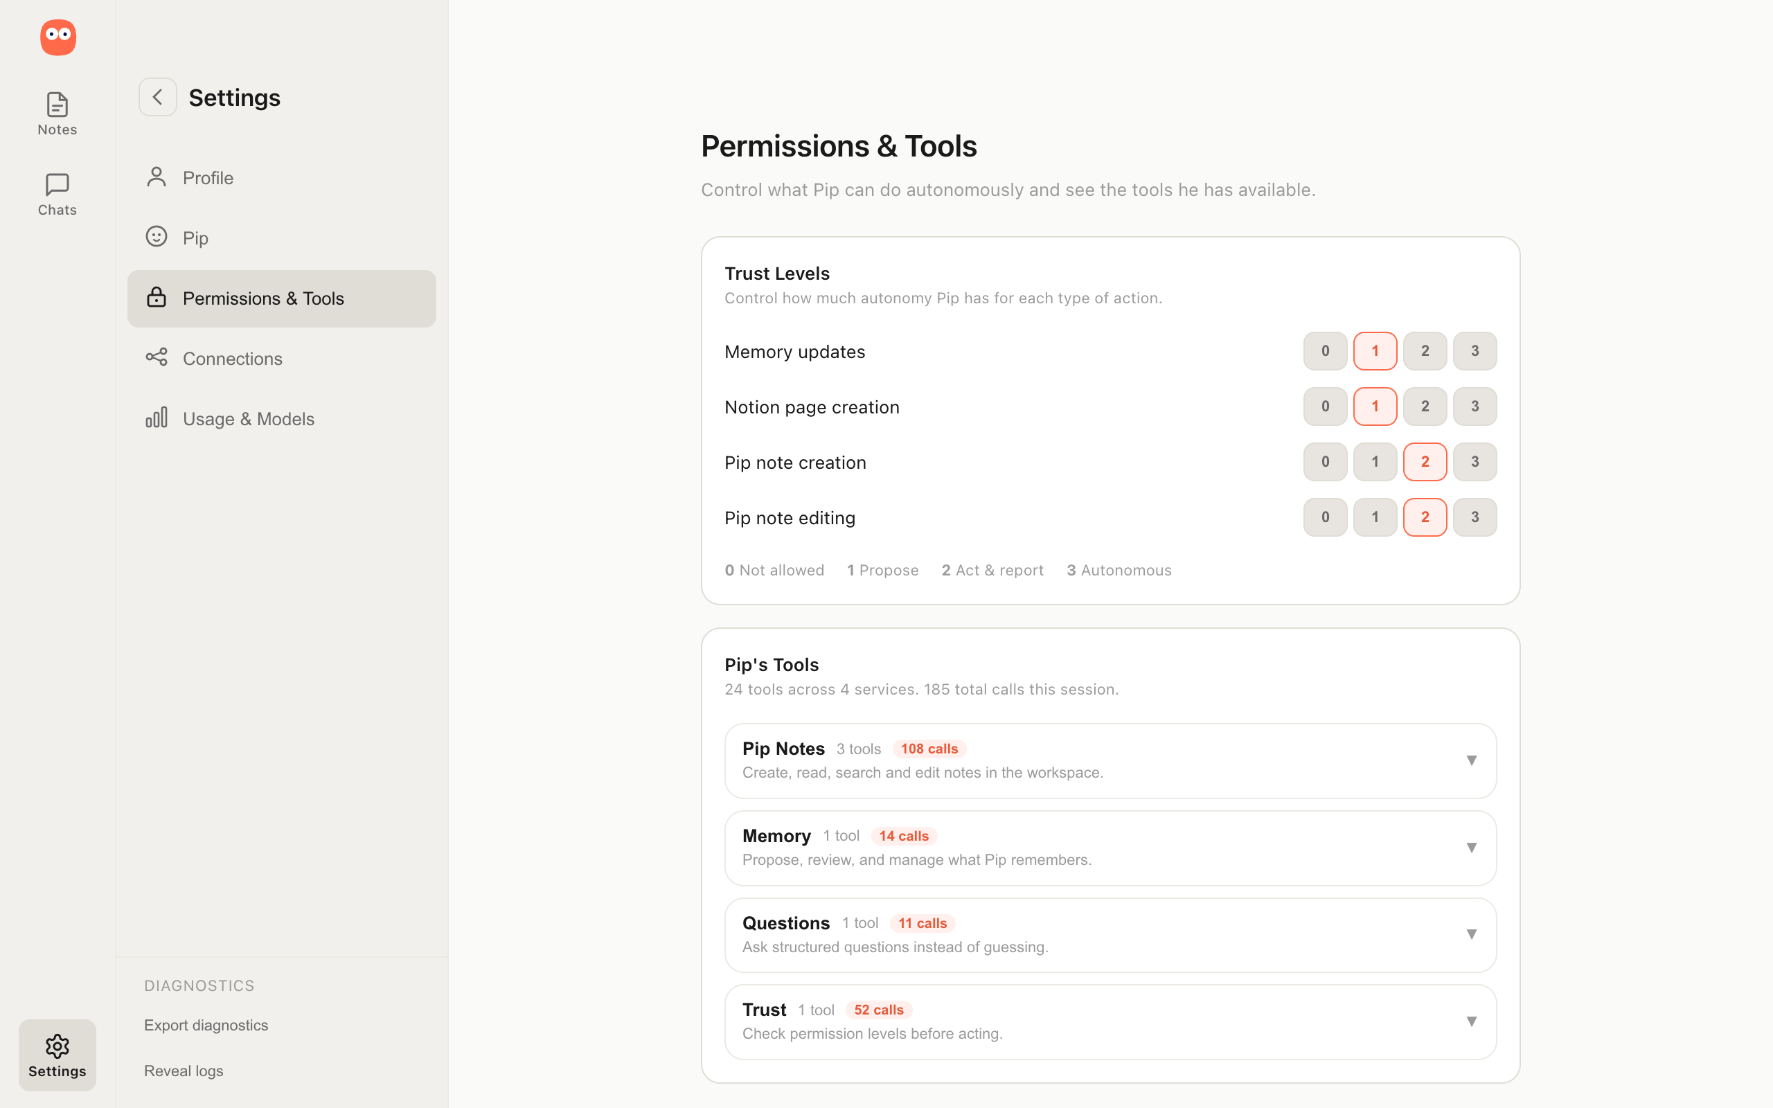Select the Pip smiley face icon
This screenshot has width=1773, height=1108.
click(156, 237)
